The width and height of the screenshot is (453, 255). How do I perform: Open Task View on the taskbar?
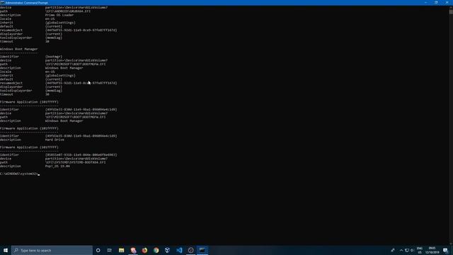(110, 250)
